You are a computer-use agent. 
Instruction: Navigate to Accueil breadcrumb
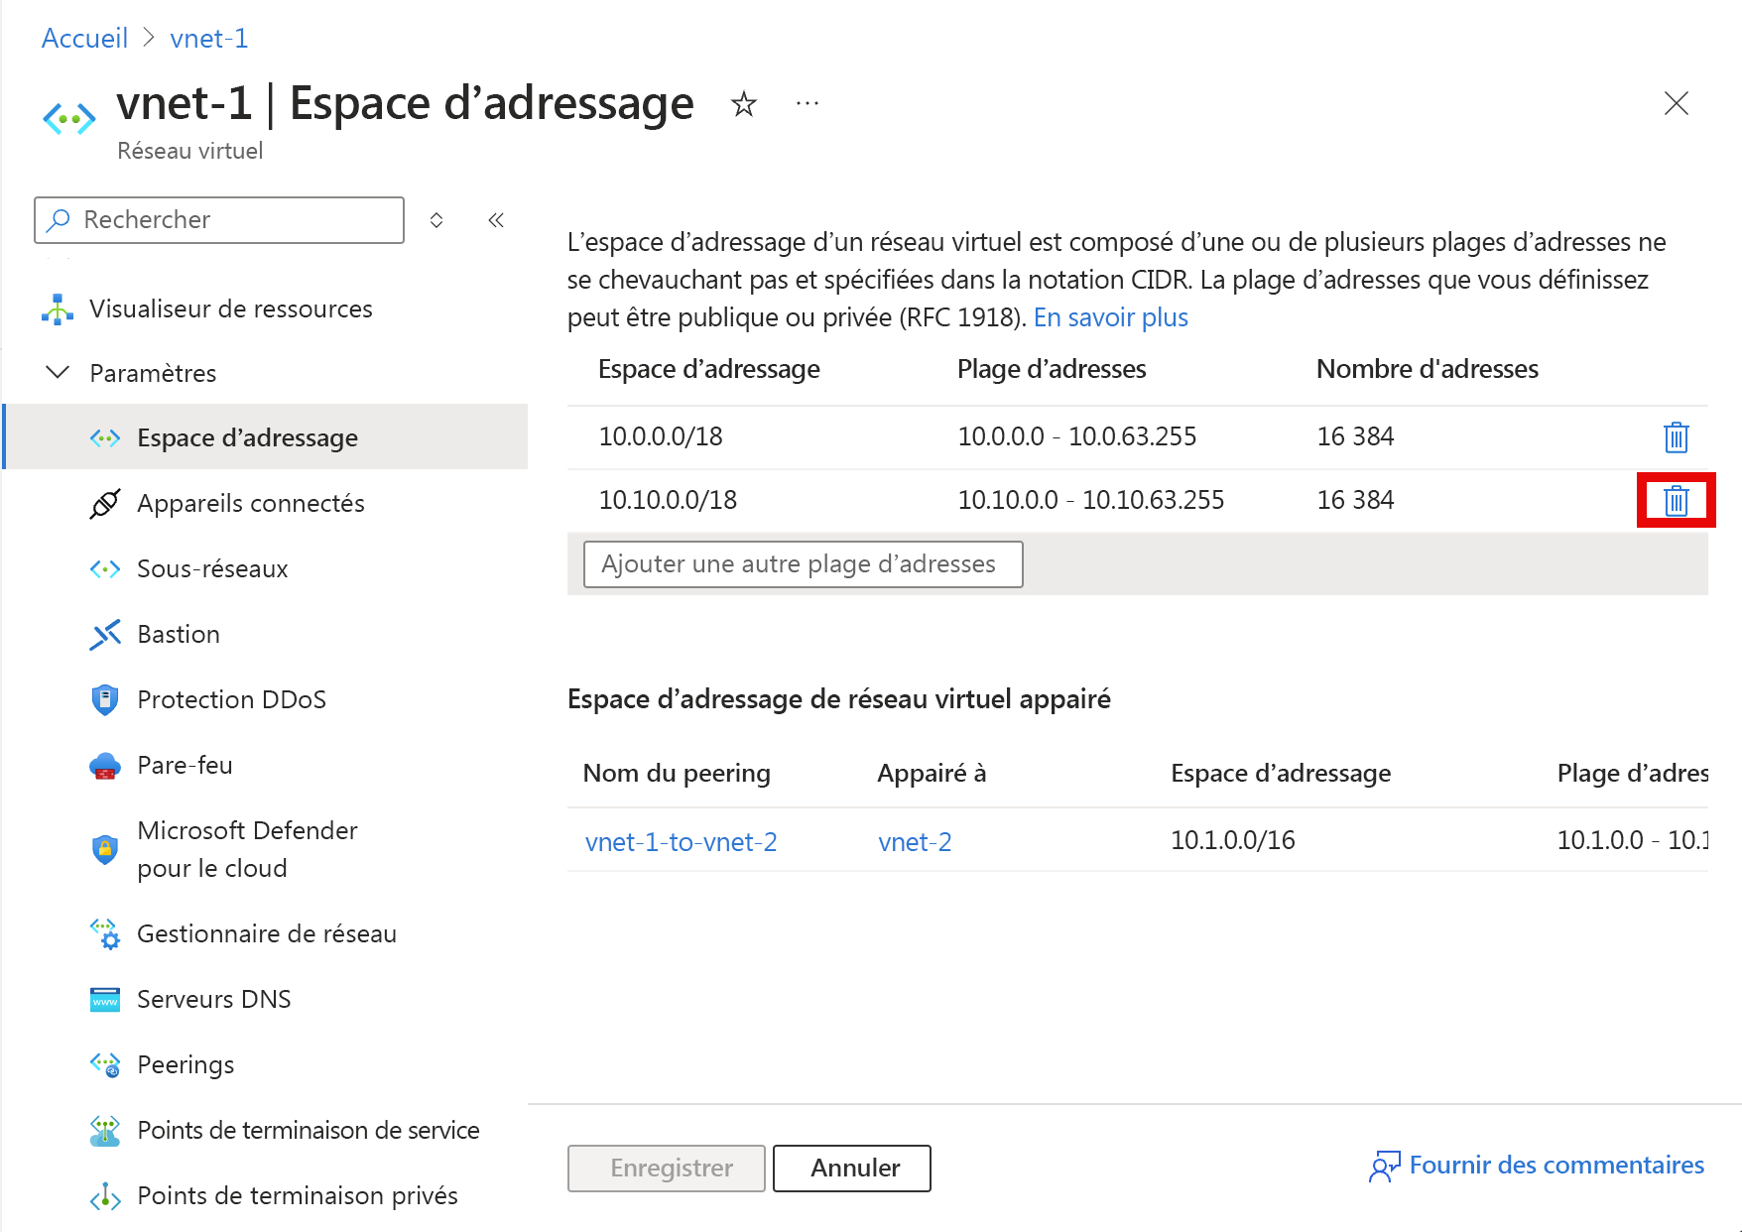coord(84,38)
